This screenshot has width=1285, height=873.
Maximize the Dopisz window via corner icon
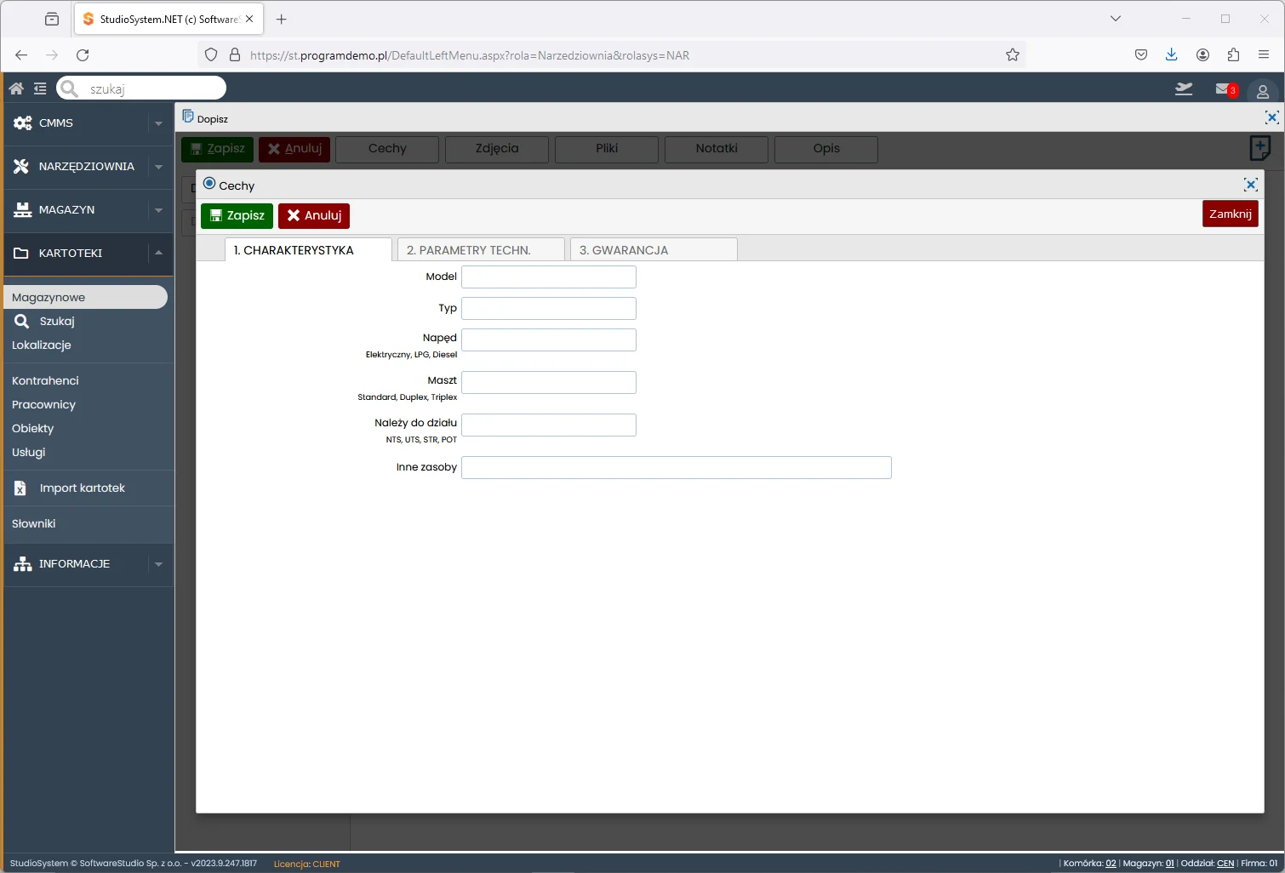click(1271, 117)
